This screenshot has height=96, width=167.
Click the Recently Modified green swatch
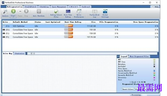pyautogui.click(x=154, y=75)
